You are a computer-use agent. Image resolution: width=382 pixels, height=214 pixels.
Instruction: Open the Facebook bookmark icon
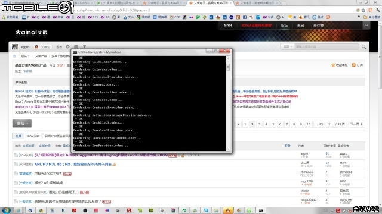[x=245, y=17]
